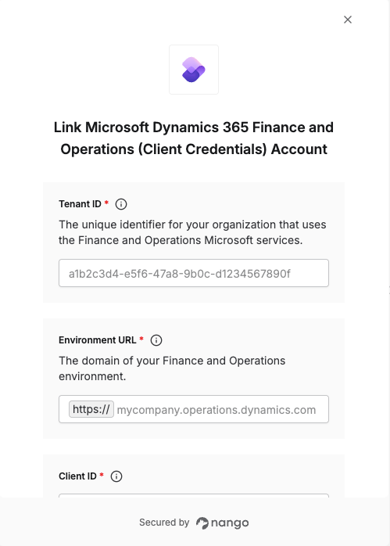Show the Client ID info tooltip
The height and width of the screenshot is (546, 390).
(116, 476)
